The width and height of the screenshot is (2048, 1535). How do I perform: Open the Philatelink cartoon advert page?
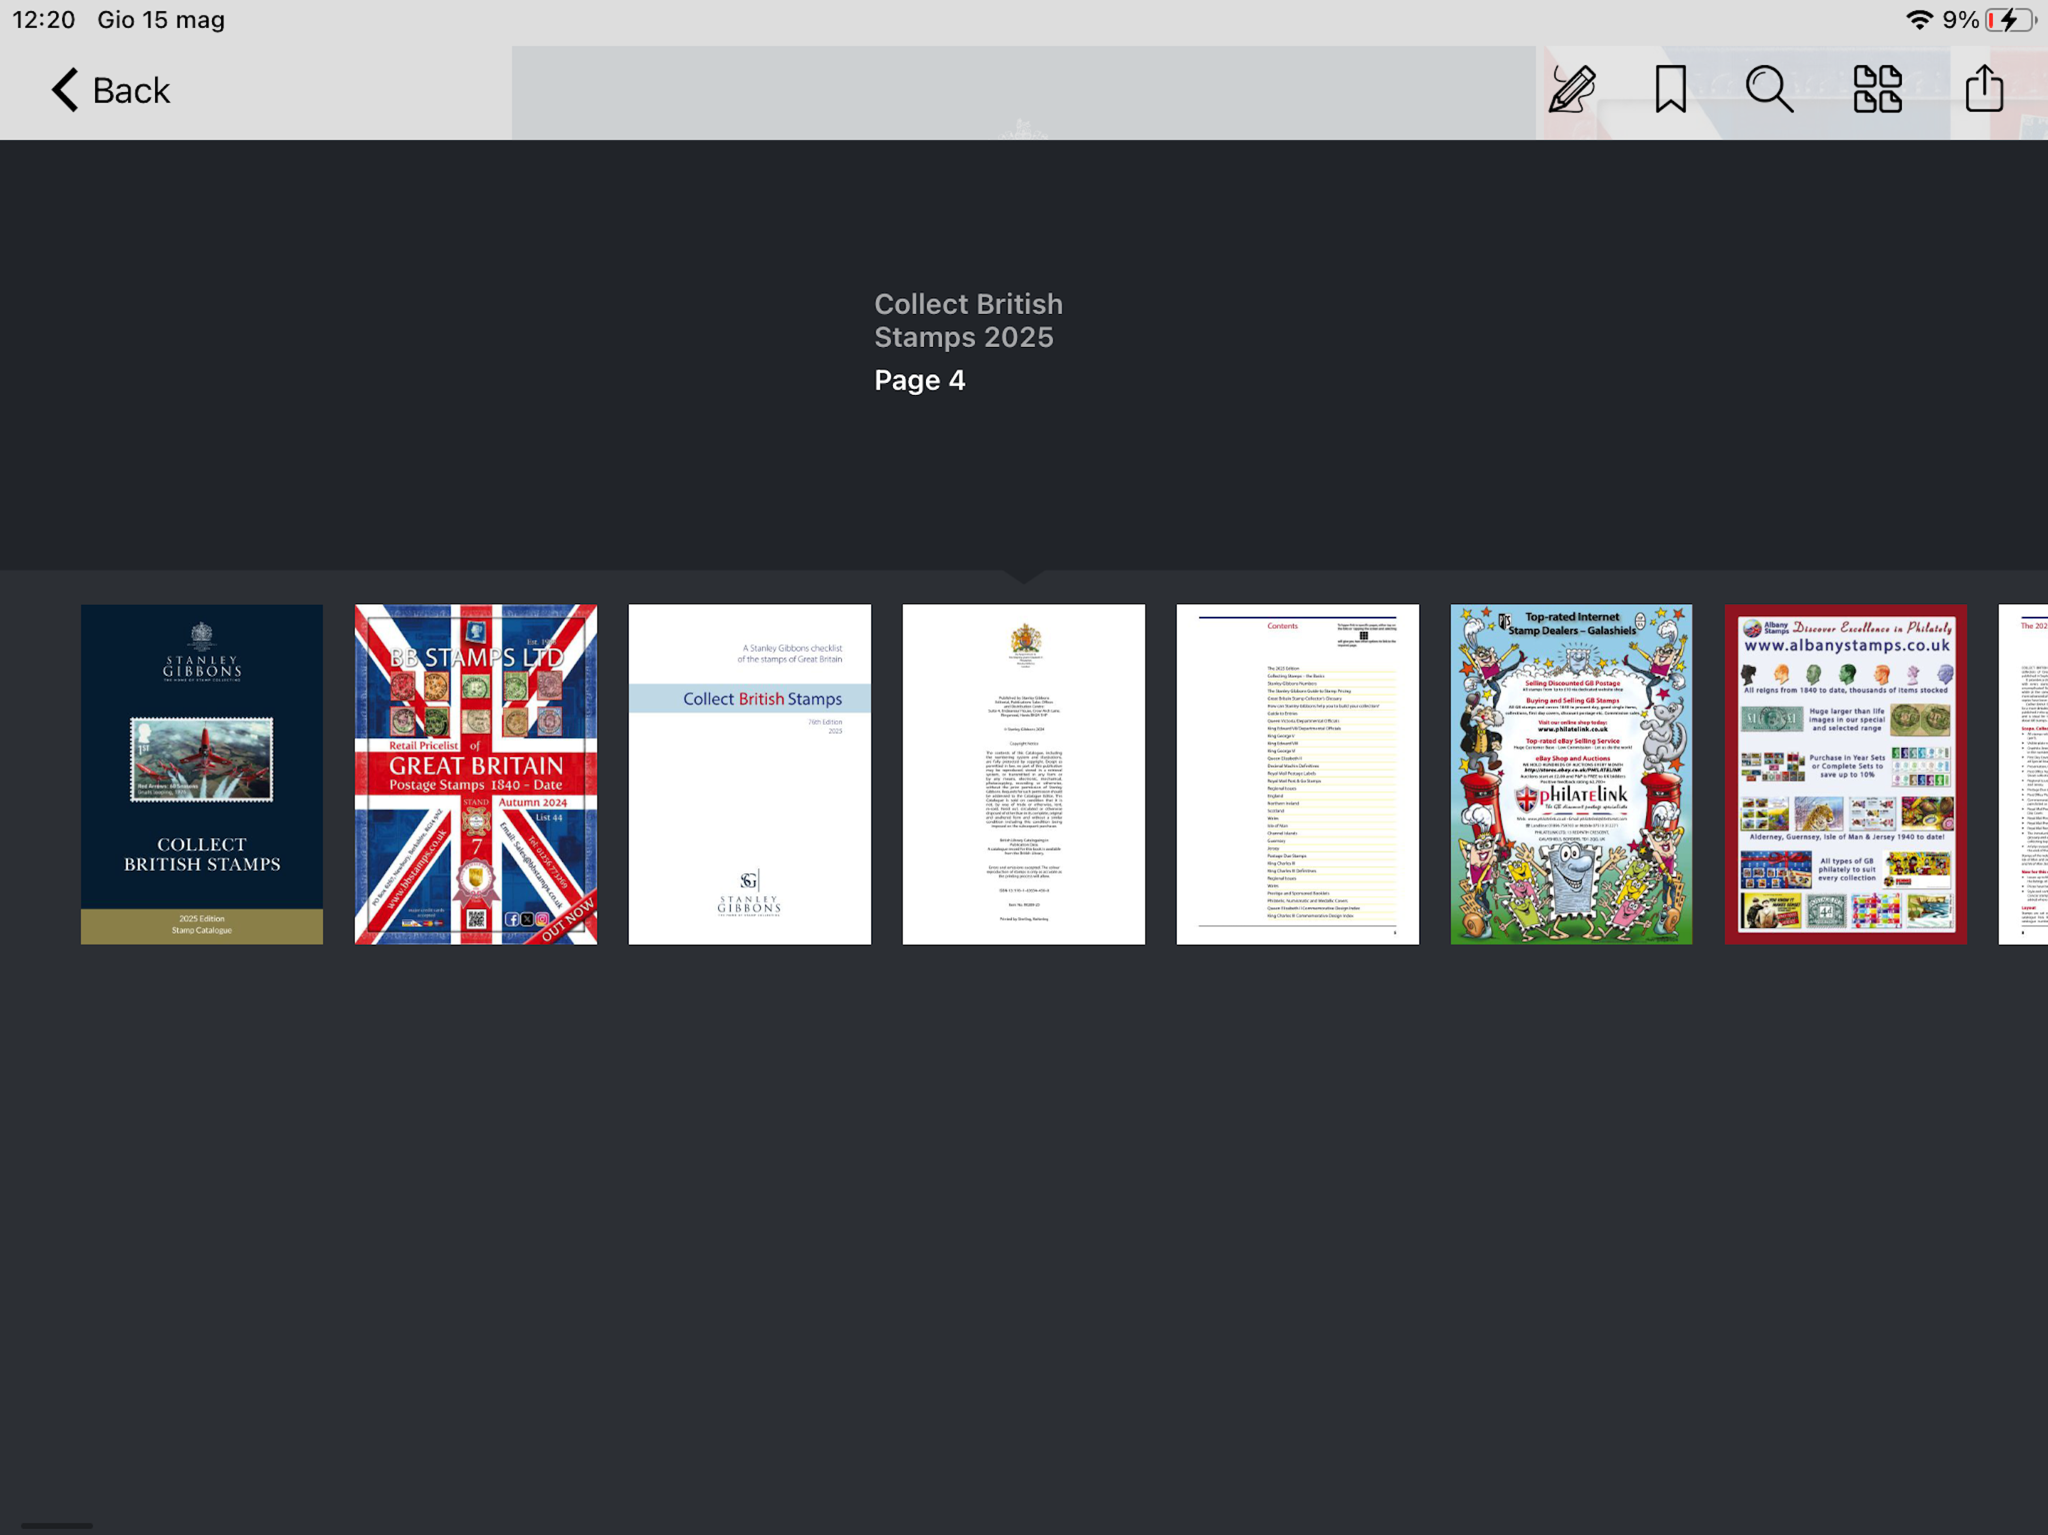tap(1571, 774)
